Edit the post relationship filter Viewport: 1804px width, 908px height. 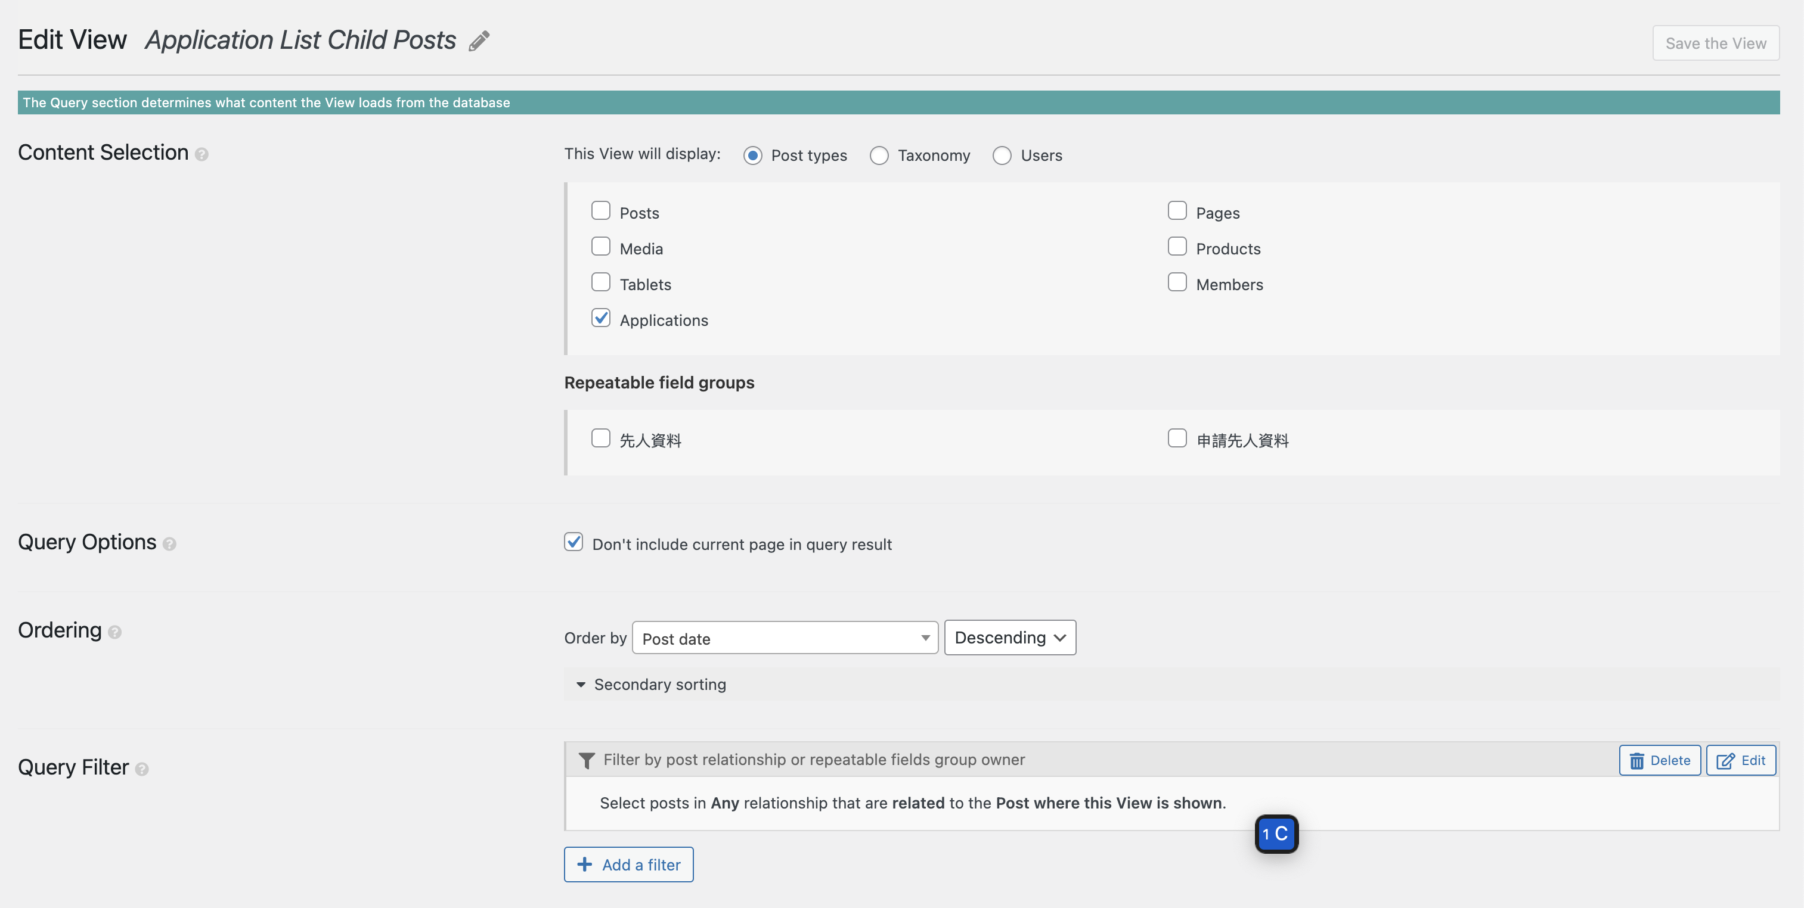tap(1741, 760)
